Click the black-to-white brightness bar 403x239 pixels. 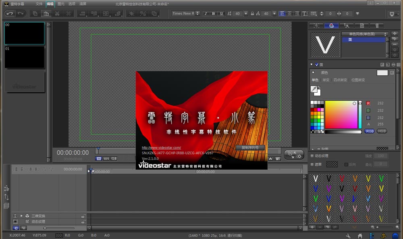coord(343,132)
